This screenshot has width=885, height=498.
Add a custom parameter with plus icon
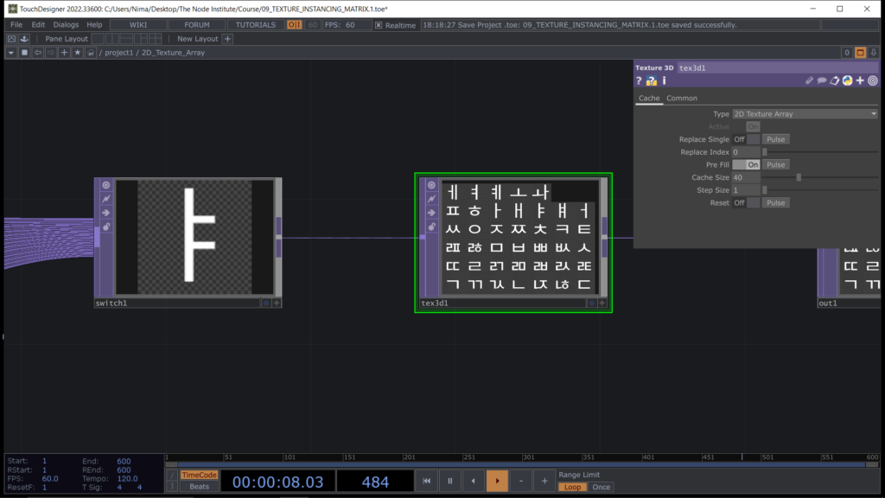pos(860,81)
